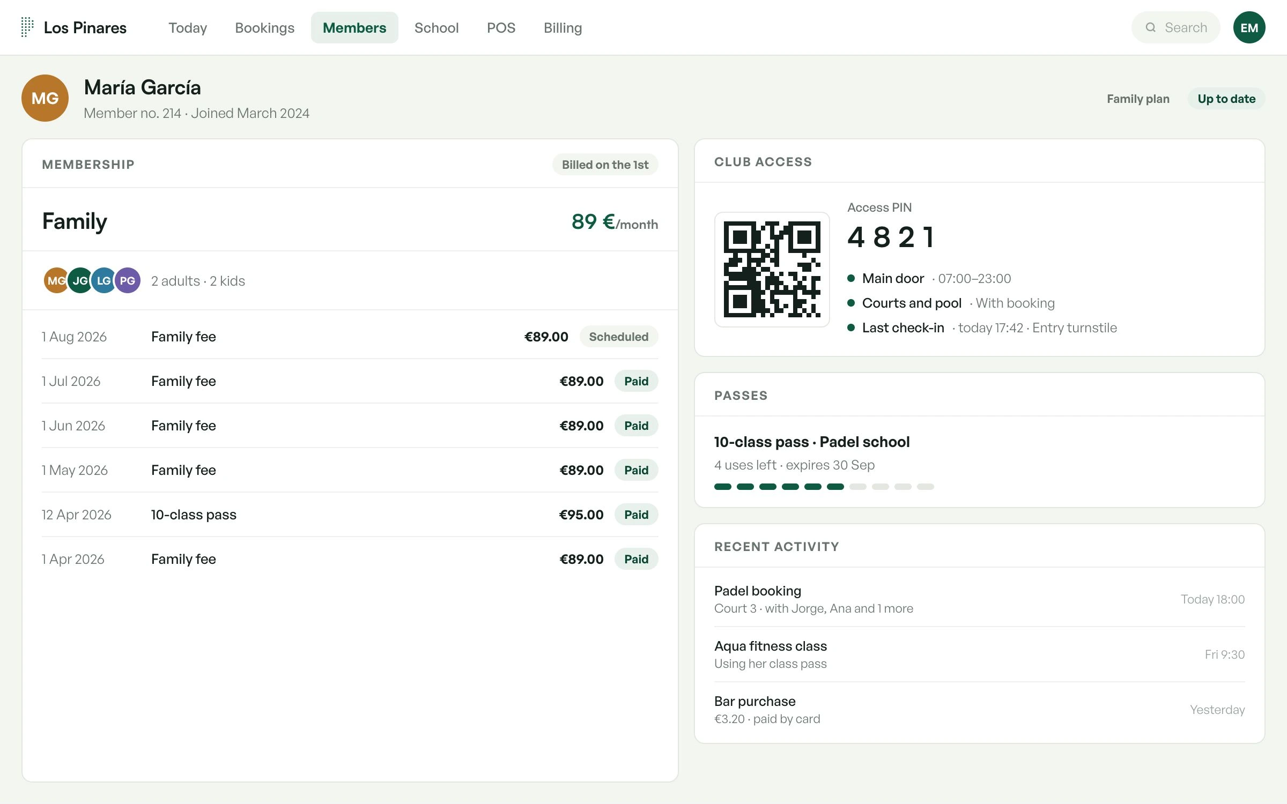This screenshot has width=1287, height=804.
Task: Select the PG family member avatar
Action: click(x=128, y=280)
